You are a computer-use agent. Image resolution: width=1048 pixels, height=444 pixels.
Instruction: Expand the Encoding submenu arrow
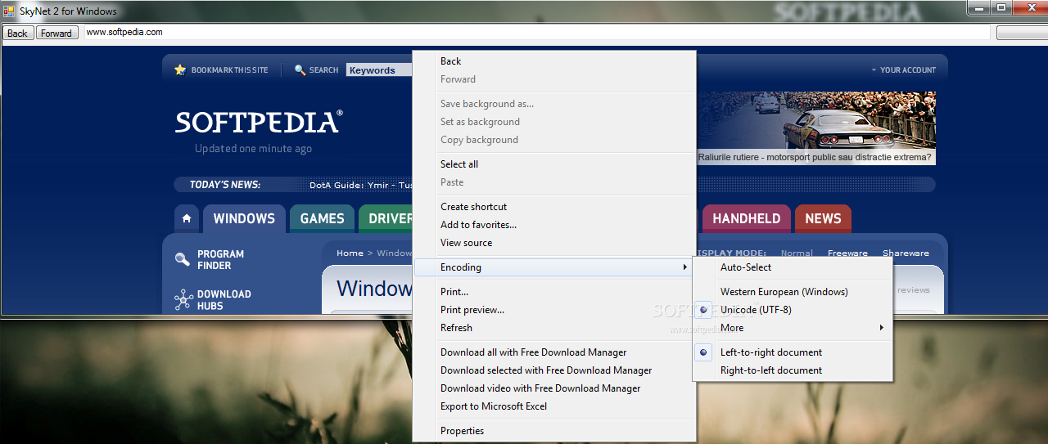[684, 267]
